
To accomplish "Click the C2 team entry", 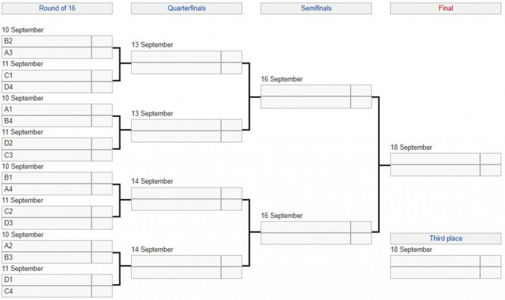I will (47, 212).
